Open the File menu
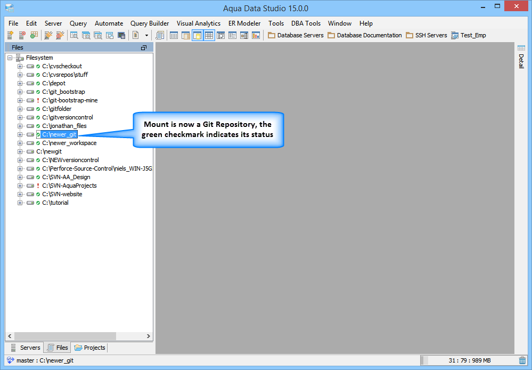Screen dimensions: 532x370 point(13,23)
